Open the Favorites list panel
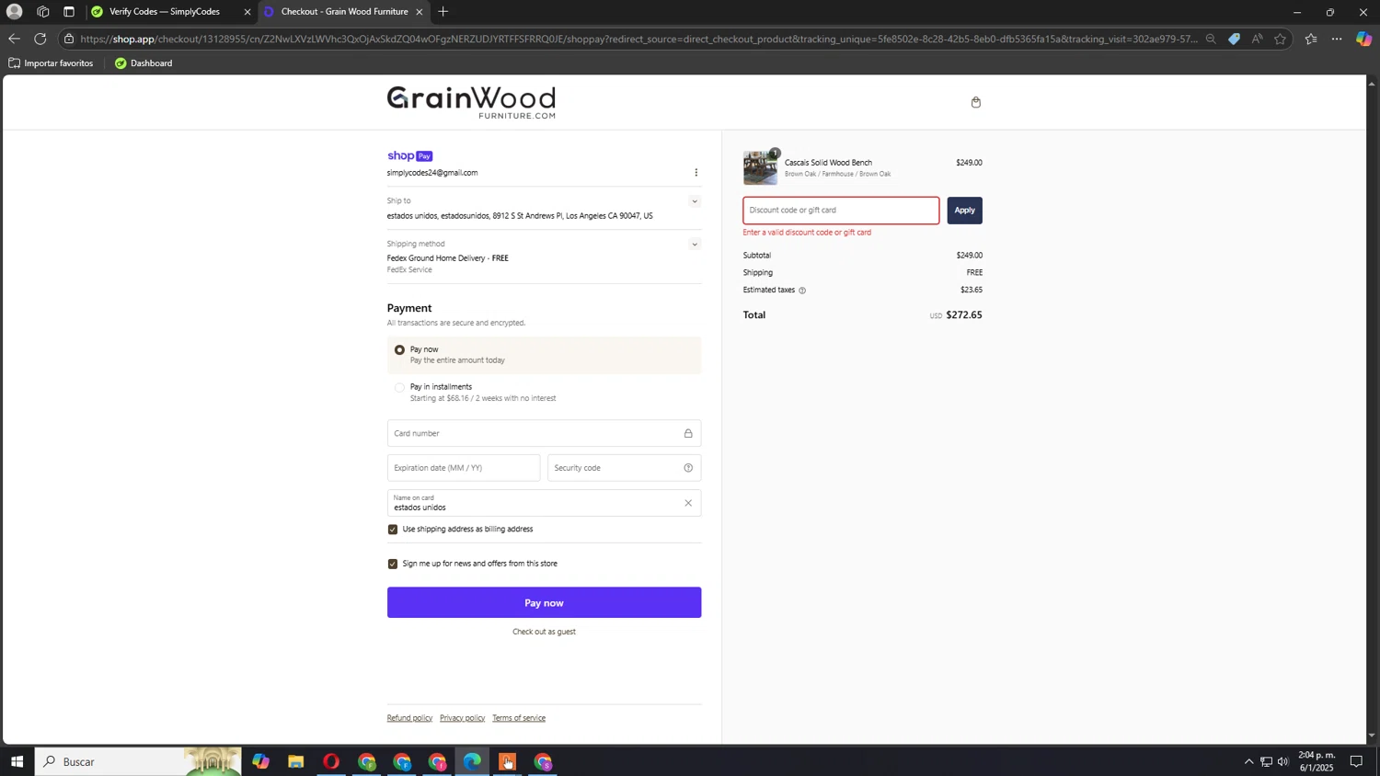The image size is (1380, 776). 1311,39
